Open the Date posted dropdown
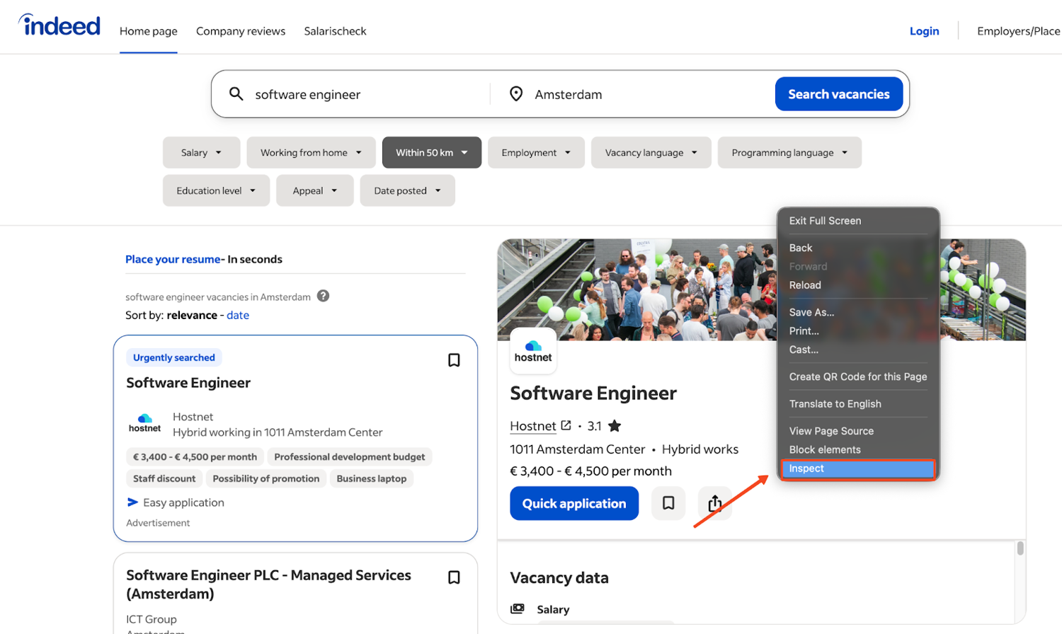Screen dimensions: 1062x634 coord(407,190)
